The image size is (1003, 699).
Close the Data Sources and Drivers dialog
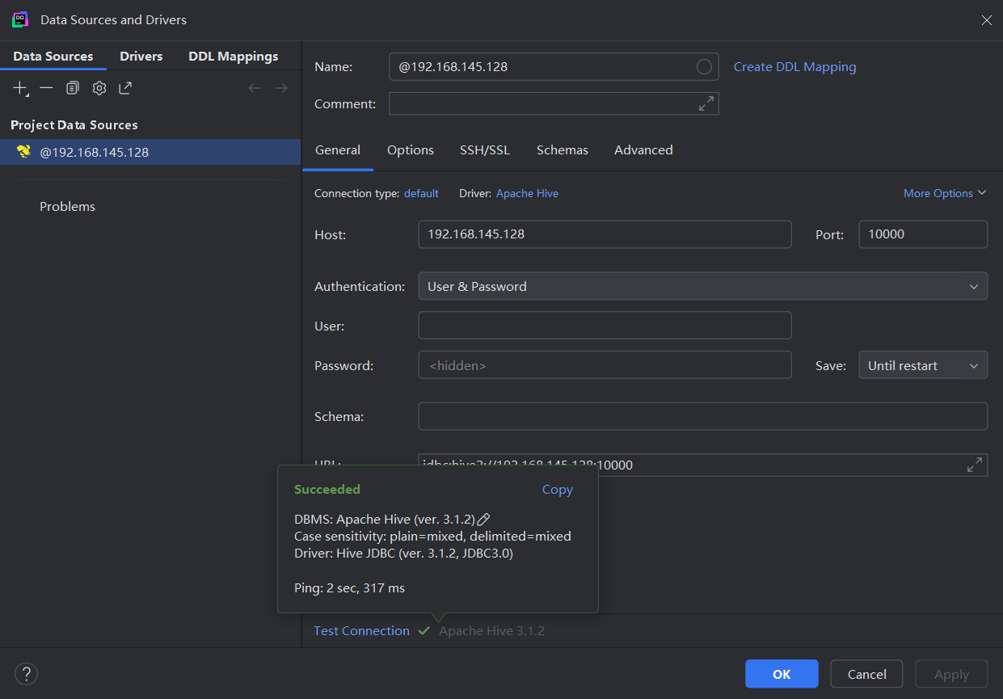pos(986,20)
